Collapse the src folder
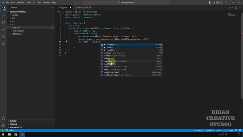This screenshot has width=243, height=137. click(x=13, y=24)
